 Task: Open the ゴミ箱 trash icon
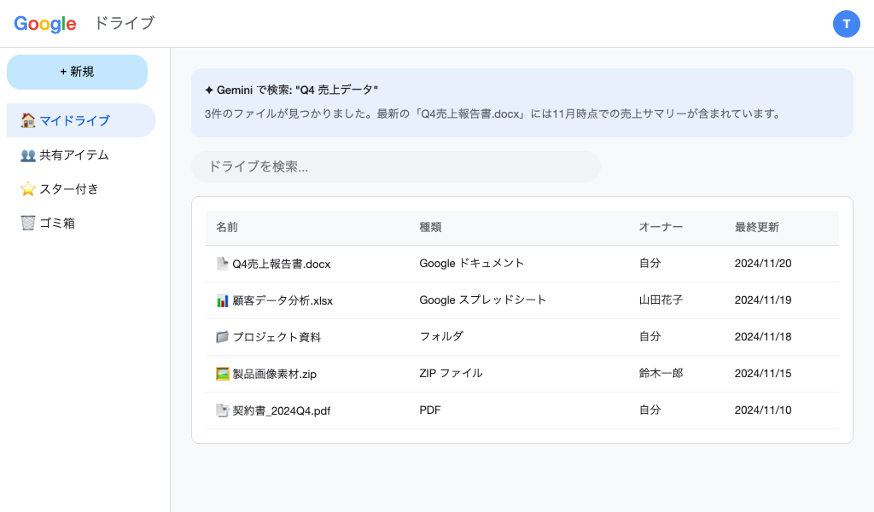coord(28,223)
